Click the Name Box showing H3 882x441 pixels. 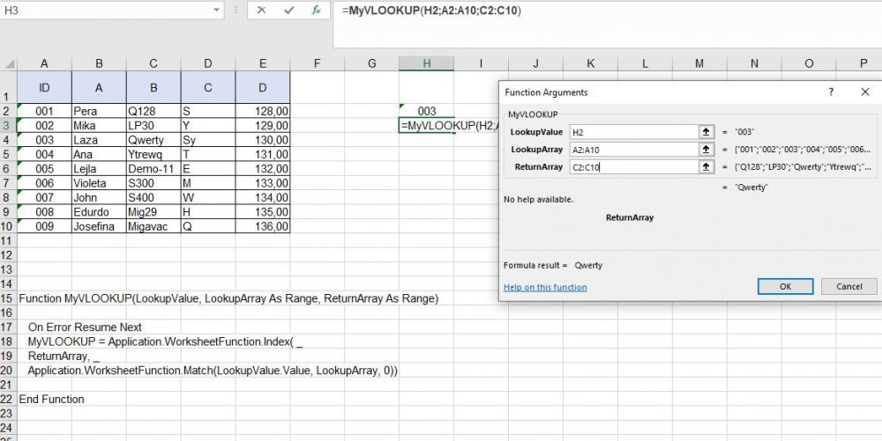106,10
